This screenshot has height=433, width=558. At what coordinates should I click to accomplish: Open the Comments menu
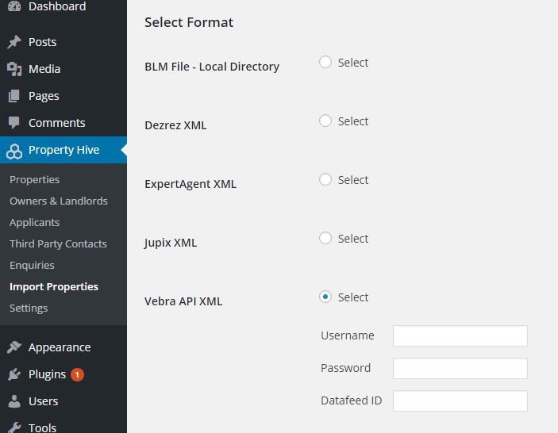(63, 123)
